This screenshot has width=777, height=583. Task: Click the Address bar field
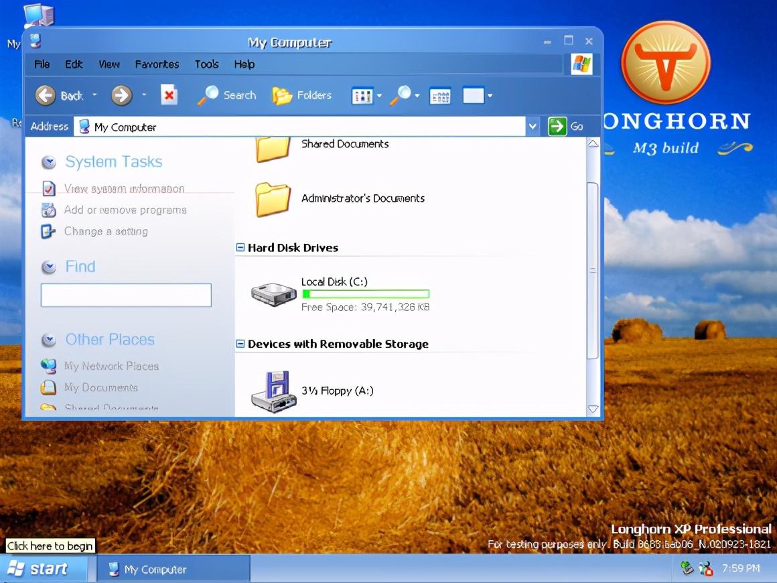pyautogui.click(x=300, y=127)
